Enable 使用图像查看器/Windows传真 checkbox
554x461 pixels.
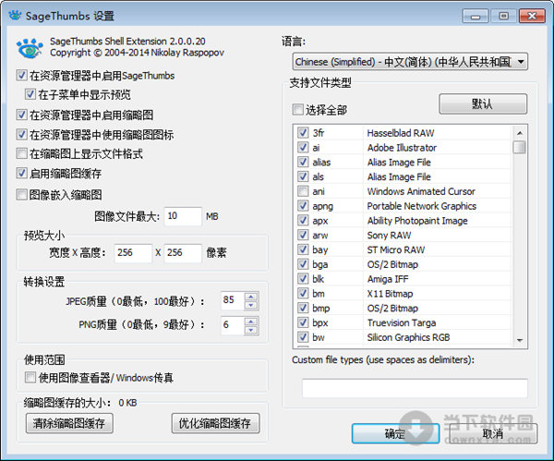[30, 377]
